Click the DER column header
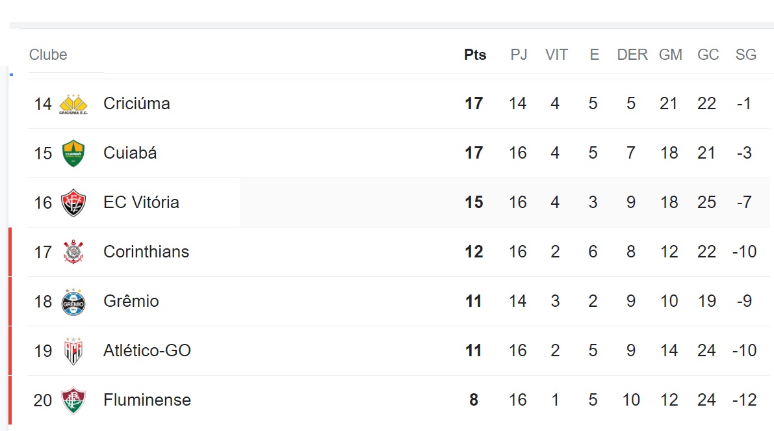Screen dimensions: 774x431 tap(632, 55)
